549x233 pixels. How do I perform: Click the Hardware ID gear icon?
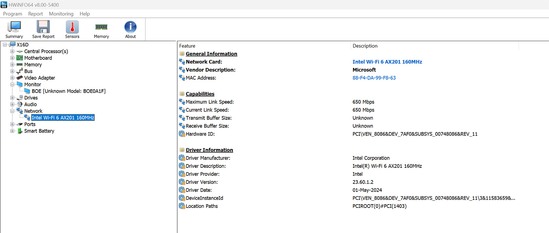point(182,134)
